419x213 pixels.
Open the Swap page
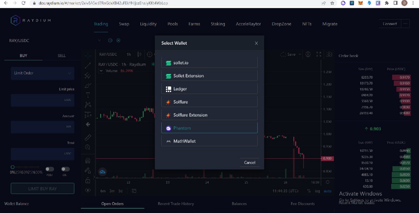(124, 24)
